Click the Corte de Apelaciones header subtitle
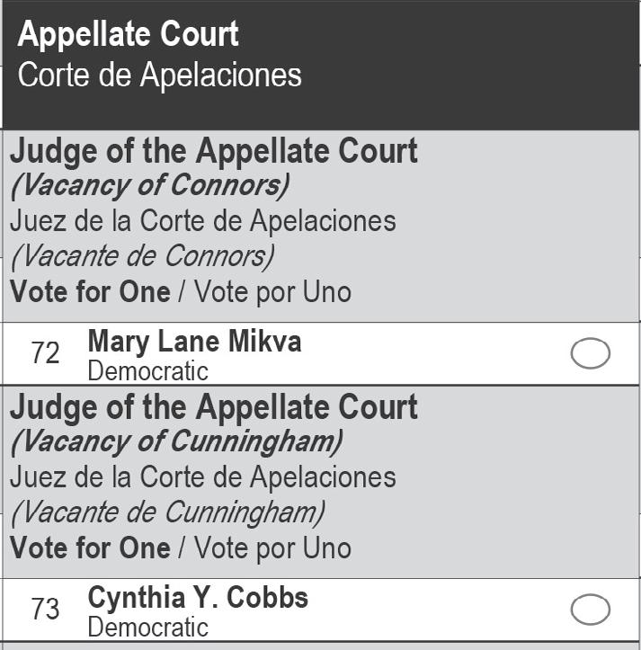Screen dimensions: 641x650 pos(159,75)
